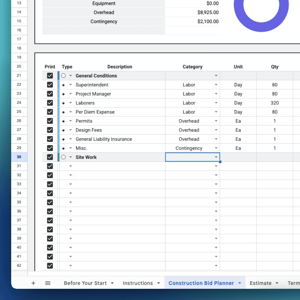Click the diamond type icon for Misc.
300x300 pixels.
(64, 148)
